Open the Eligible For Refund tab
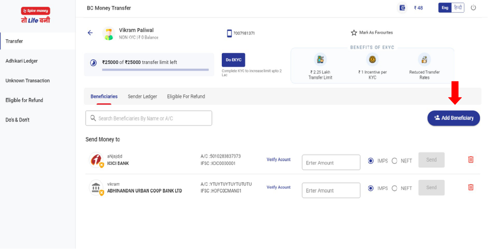Viewport: 488px width, 249px height. click(x=186, y=97)
